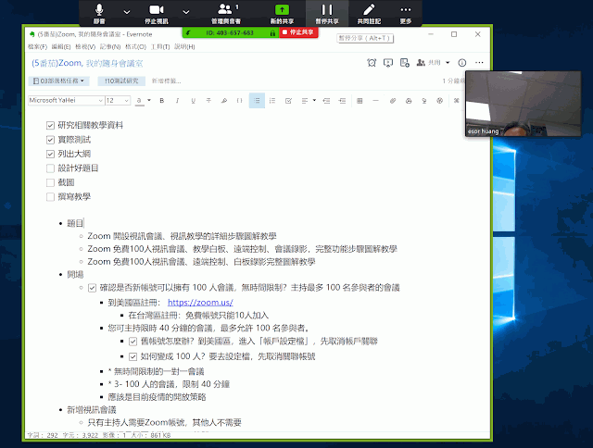Image resolution: width=593 pixels, height=448 pixels.
Task: Expand the audio options arrow beside mute
Action: pyautogui.click(x=127, y=12)
